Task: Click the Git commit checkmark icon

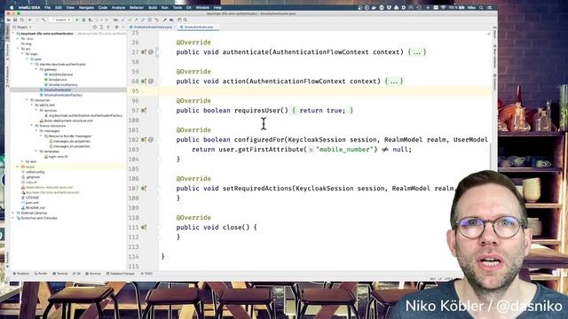Action: pyautogui.click(x=130, y=19)
